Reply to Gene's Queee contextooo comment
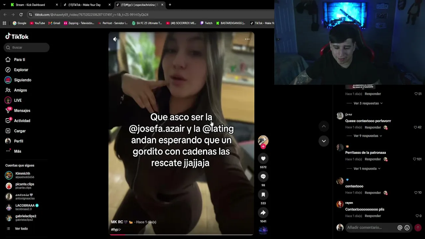This screenshot has height=239, width=425. (x=373, y=127)
